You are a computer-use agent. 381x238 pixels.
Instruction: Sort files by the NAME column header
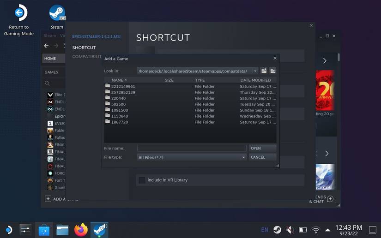coord(119,80)
